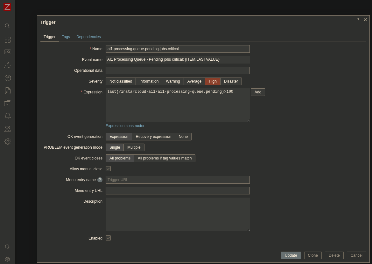372x264 pixels.
Task: Open the Expression constructor link
Action: coord(125,126)
